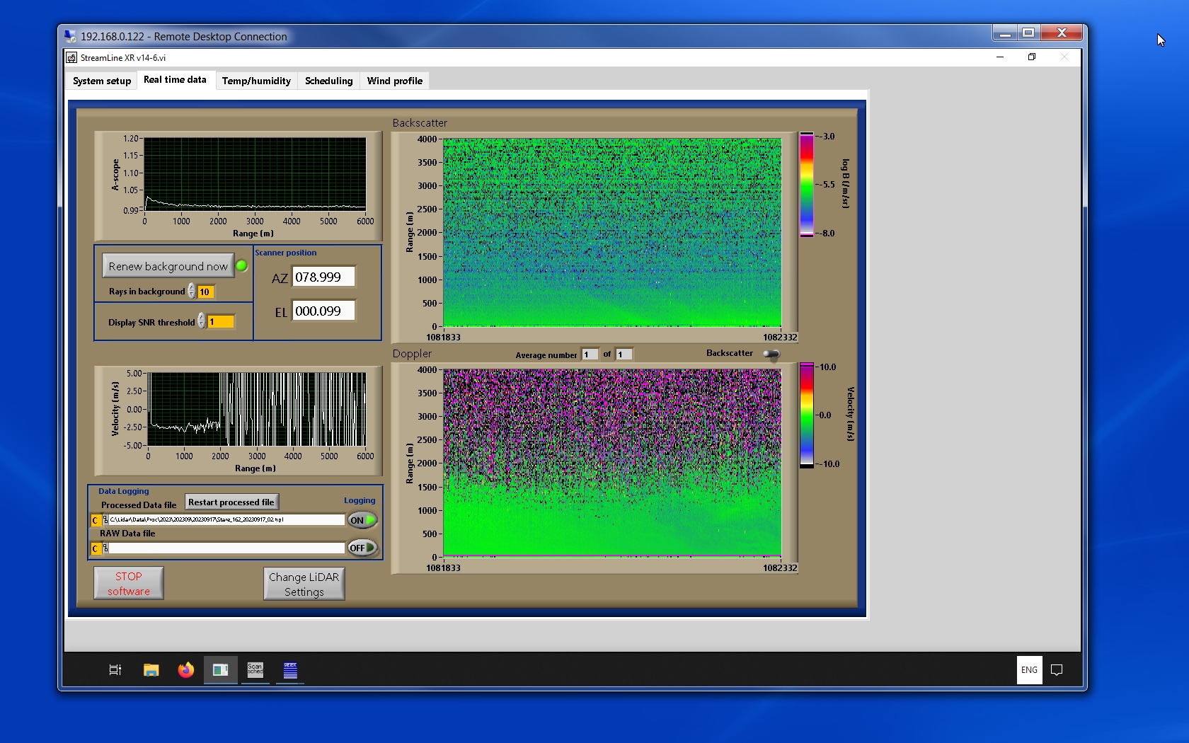Viewport: 1189px width, 743px height.
Task: Click the Change LiDAR Settings button
Action: [x=304, y=584]
